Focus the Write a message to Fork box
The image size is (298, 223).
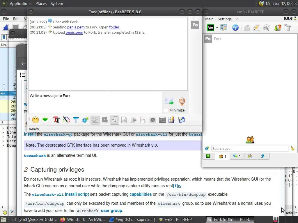point(95,102)
